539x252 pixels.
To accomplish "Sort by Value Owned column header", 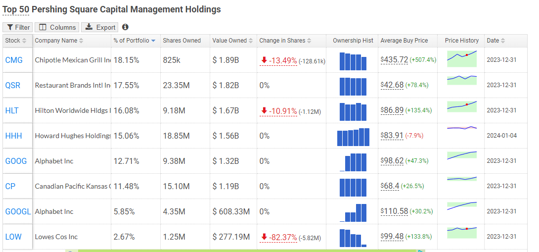I will (233, 41).
